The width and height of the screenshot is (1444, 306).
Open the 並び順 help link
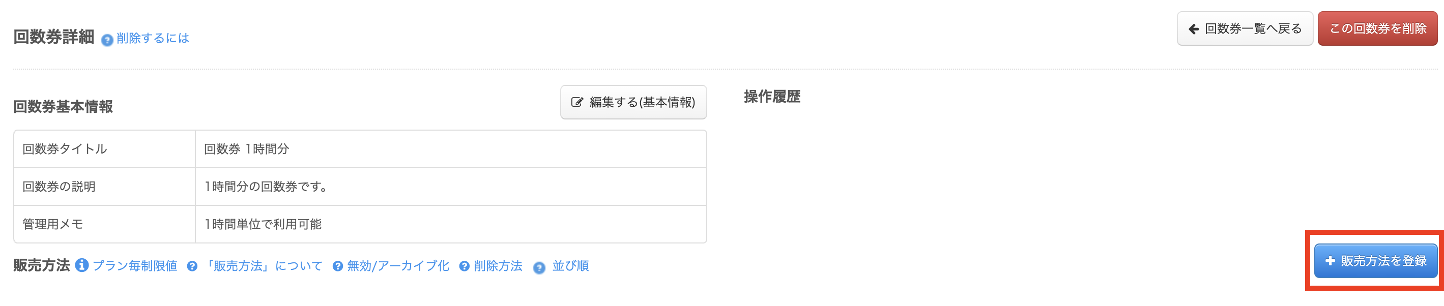click(570, 266)
